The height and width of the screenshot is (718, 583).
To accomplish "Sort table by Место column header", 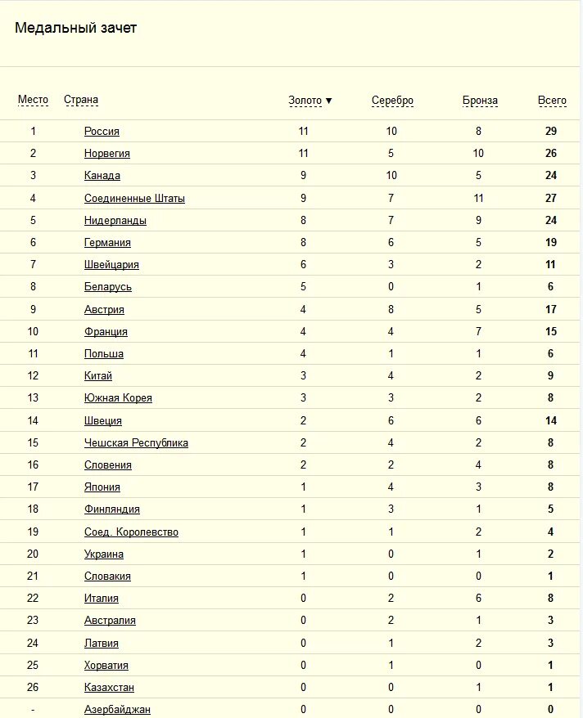I will tap(33, 100).
